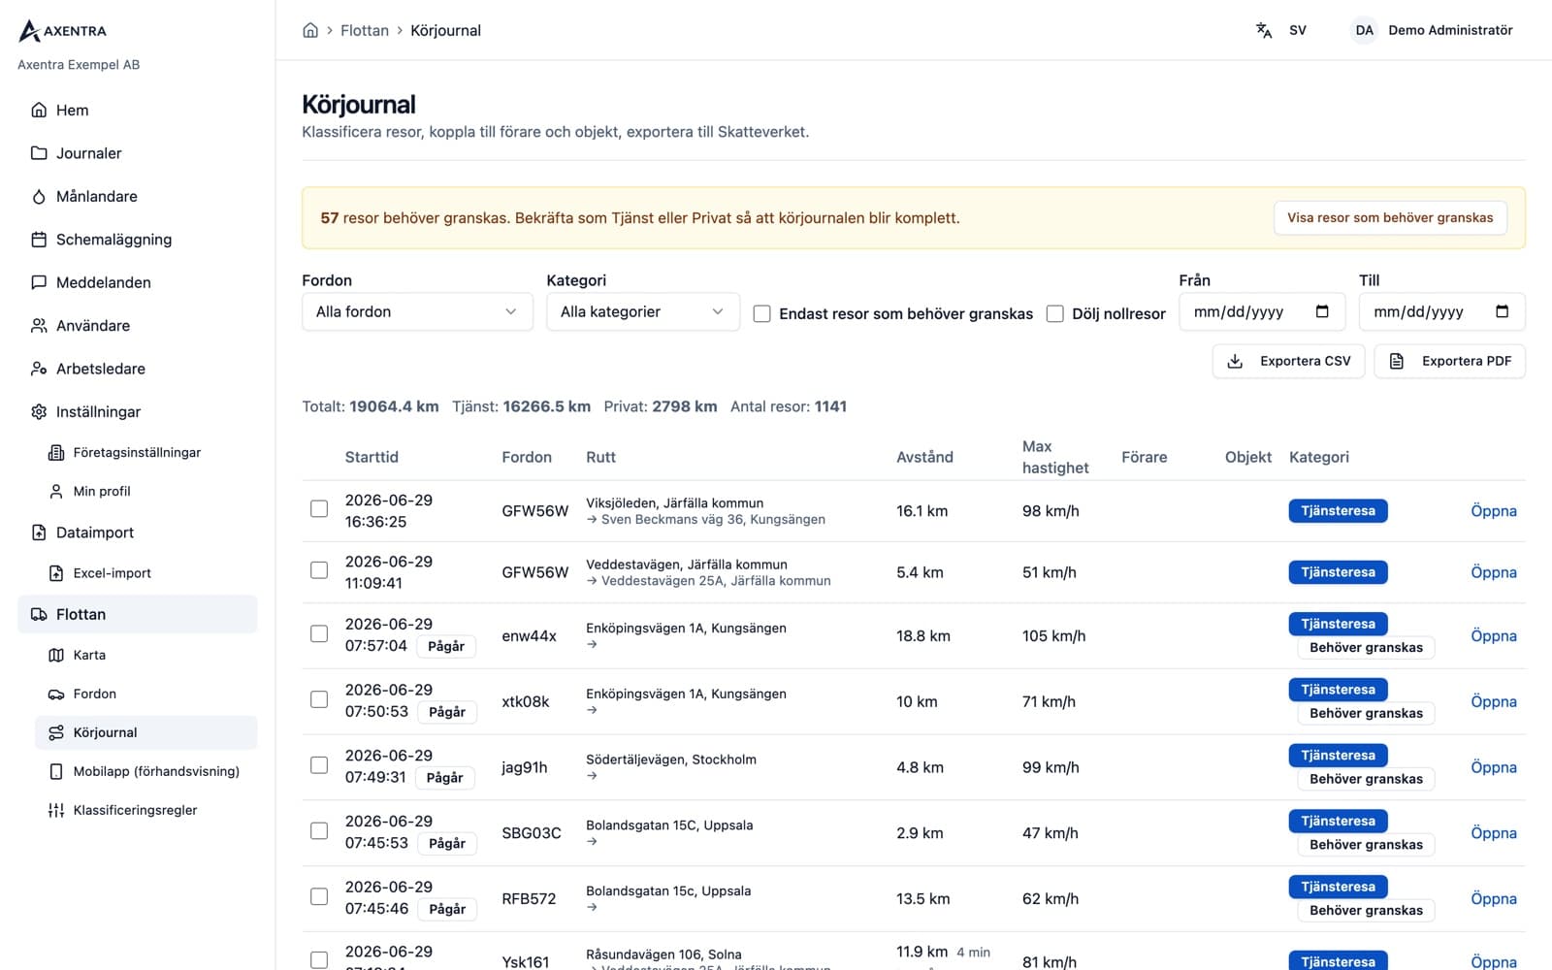The image size is (1552, 970).
Task: Check the RFB572 trip checkbox
Action: pyautogui.click(x=319, y=896)
